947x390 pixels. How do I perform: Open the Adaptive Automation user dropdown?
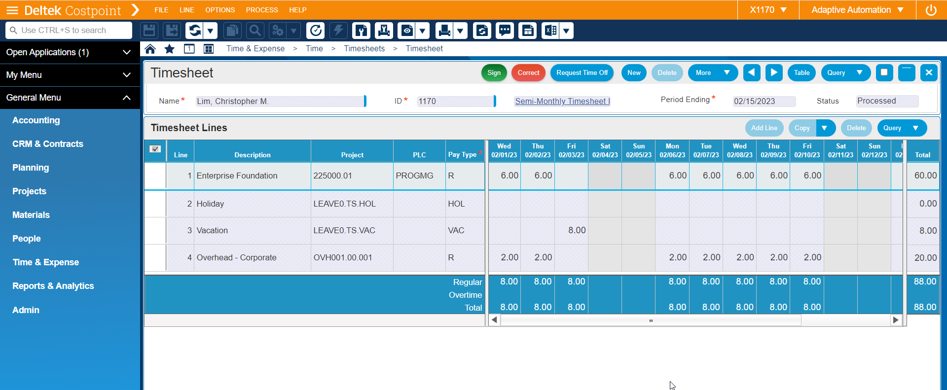857,10
